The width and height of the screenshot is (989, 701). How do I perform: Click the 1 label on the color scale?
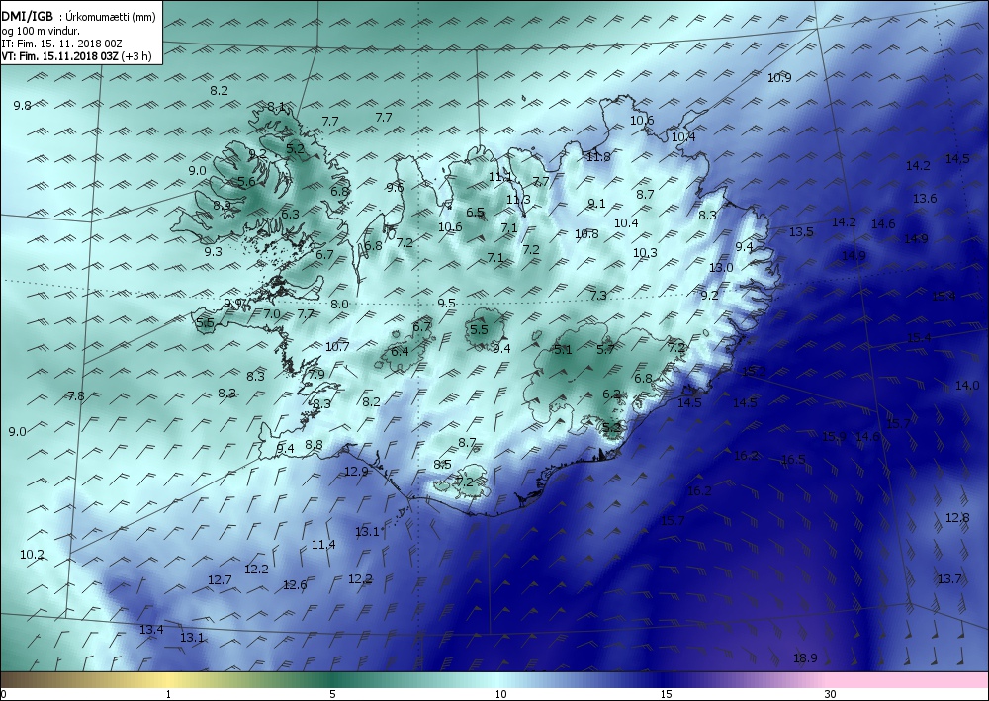click(168, 695)
